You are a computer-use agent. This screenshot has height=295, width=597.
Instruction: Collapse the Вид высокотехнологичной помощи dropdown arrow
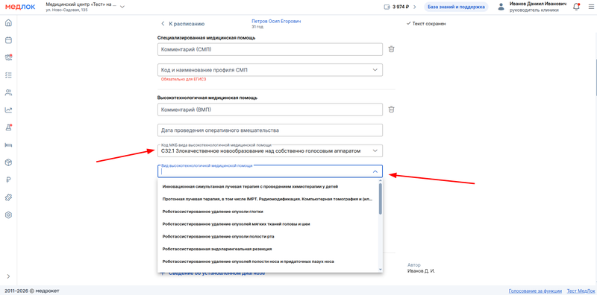(375, 172)
